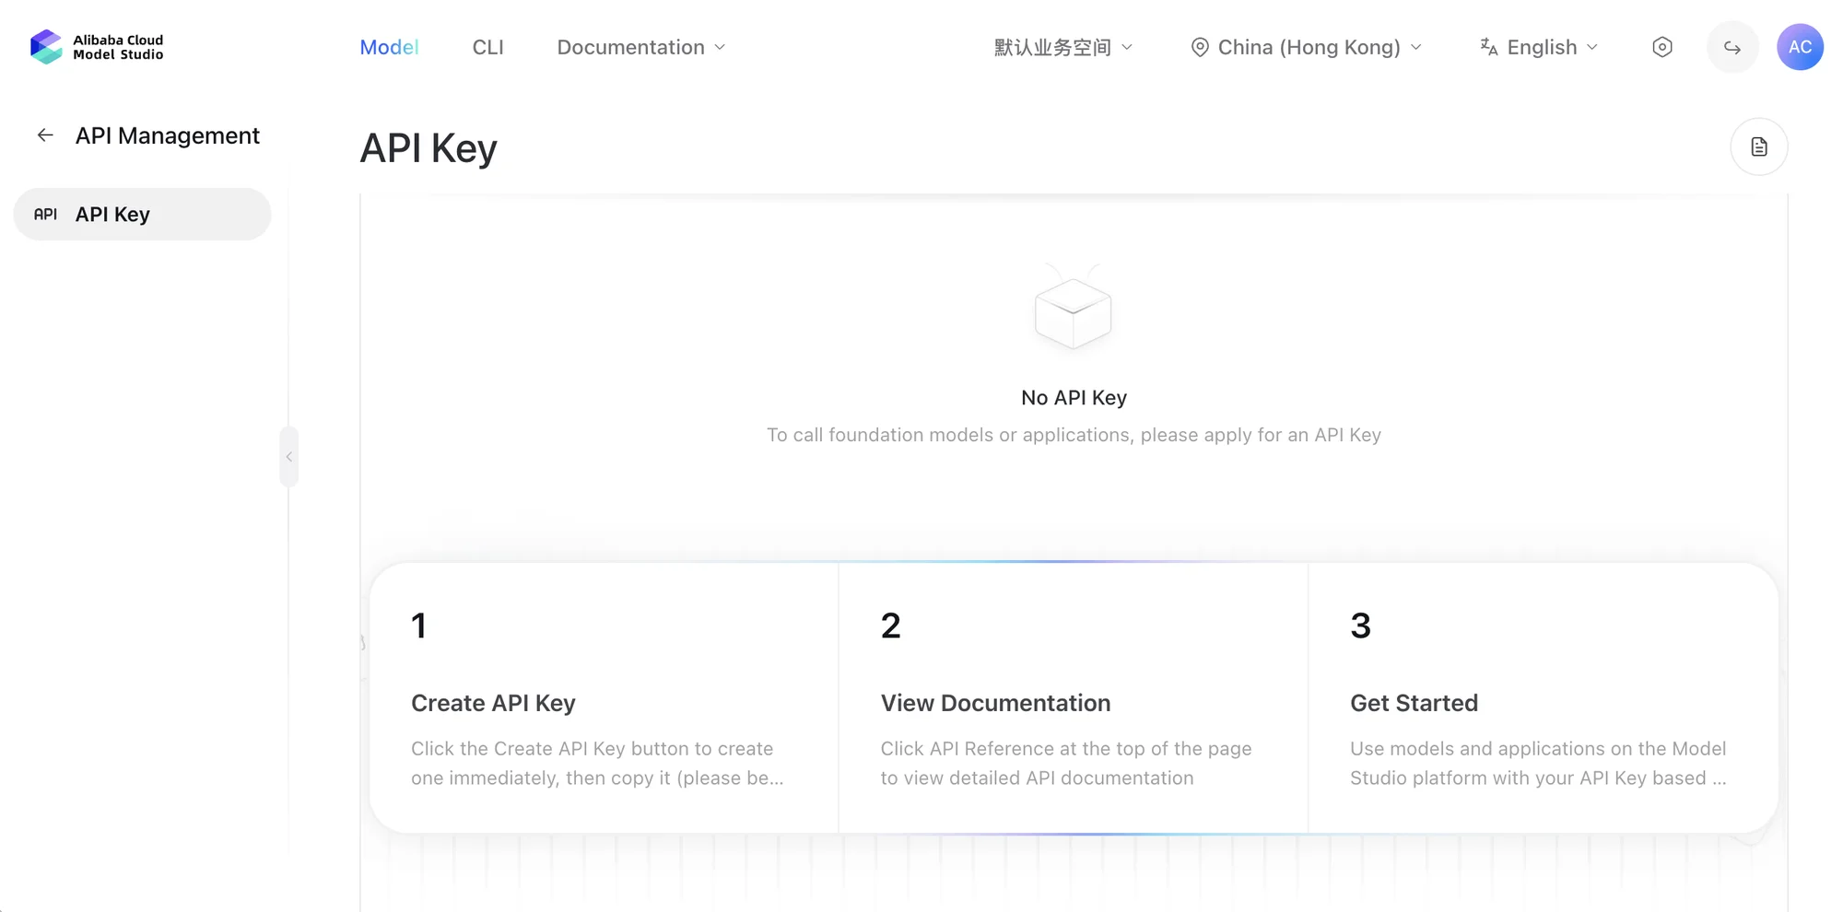Click the API Key page heading
This screenshot has width=1843, height=912.
[428, 148]
